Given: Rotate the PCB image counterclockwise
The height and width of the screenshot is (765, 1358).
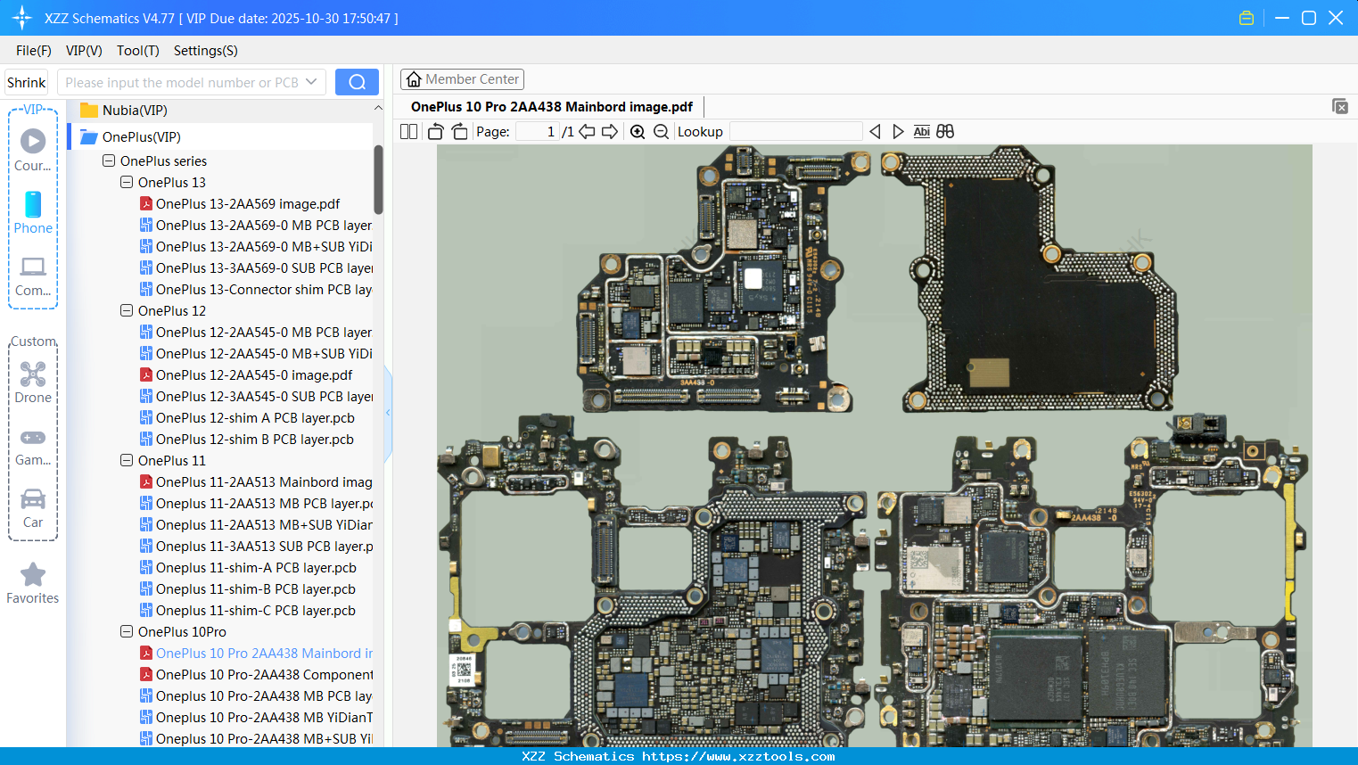Looking at the screenshot, I should click(x=435, y=131).
